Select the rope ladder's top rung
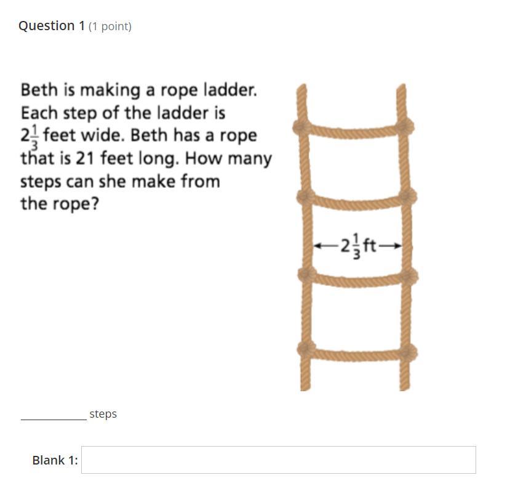Screen dimensions: 526x491 coord(353,131)
